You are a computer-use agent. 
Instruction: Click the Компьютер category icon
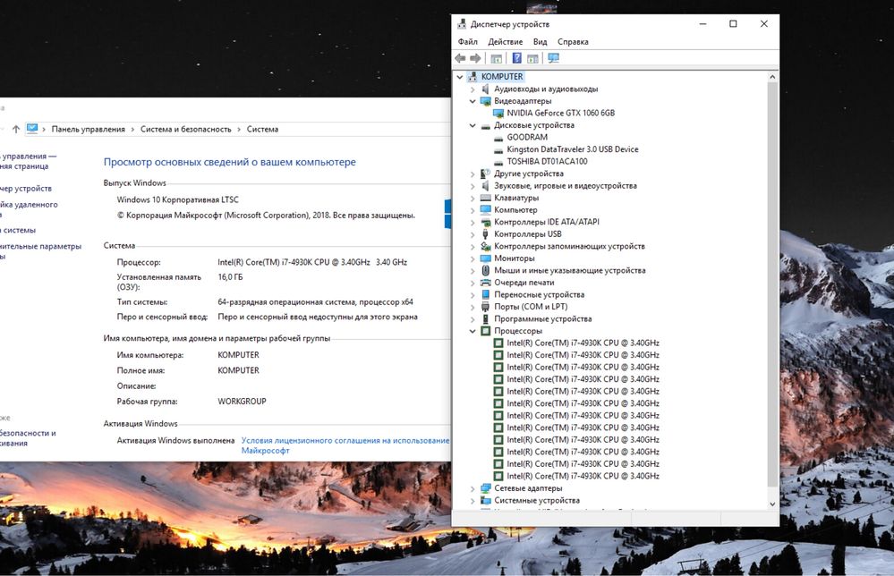(x=485, y=209)
